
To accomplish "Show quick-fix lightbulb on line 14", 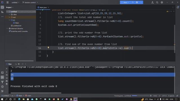I will click(x=48, y=48).
